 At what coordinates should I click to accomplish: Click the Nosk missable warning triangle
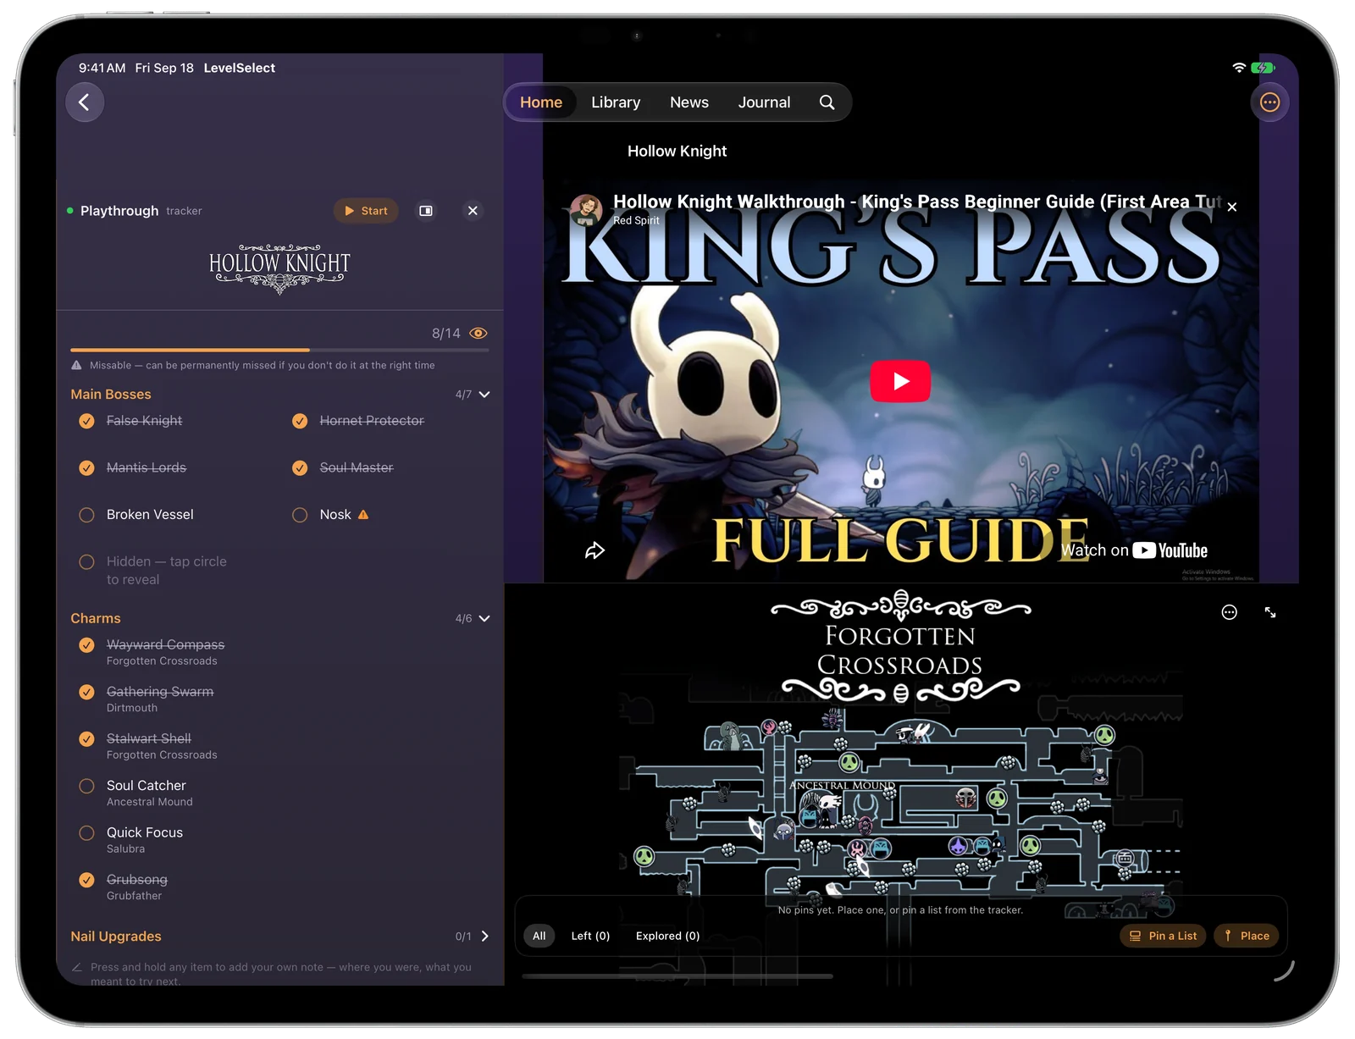point(363,515)
